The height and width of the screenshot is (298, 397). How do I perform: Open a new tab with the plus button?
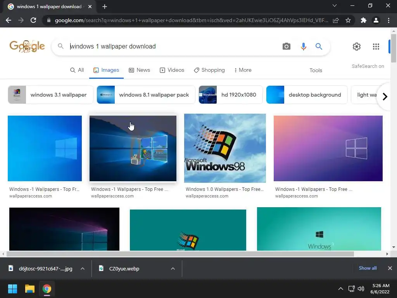pos(105,7)
